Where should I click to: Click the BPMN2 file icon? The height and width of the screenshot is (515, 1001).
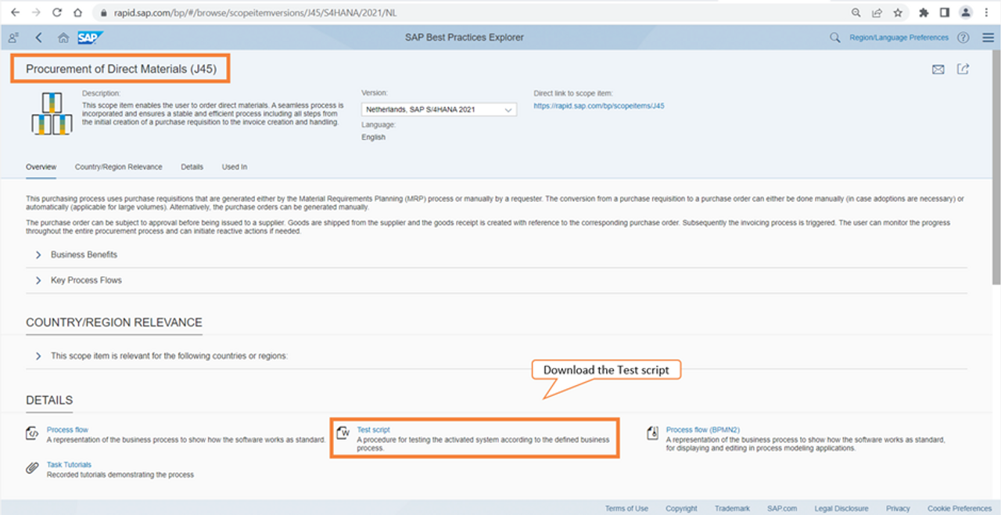[652, 433]
